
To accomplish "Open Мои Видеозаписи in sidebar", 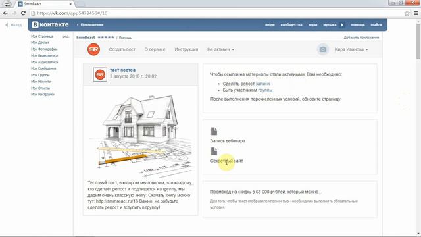I will pos(44,55).
